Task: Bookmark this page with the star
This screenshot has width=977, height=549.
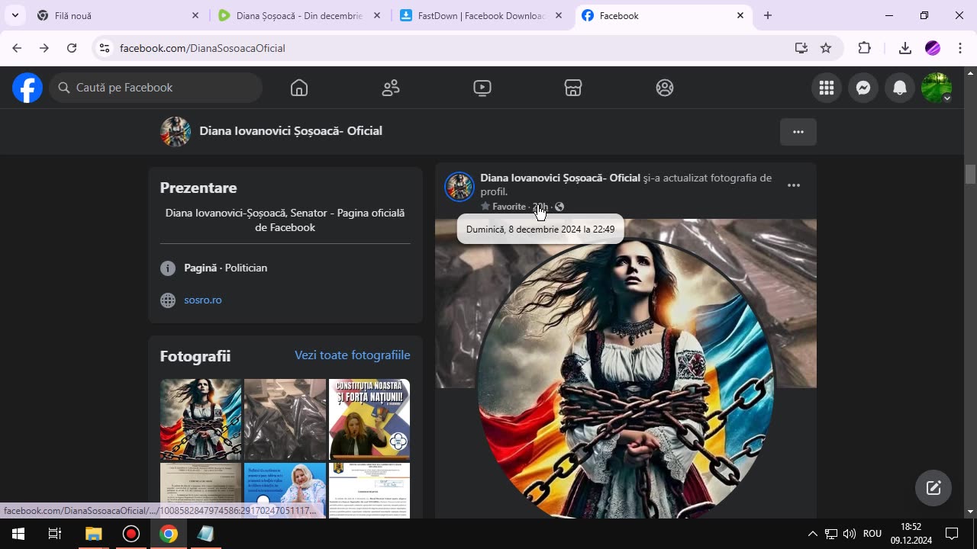Action: tap(826, 48)
